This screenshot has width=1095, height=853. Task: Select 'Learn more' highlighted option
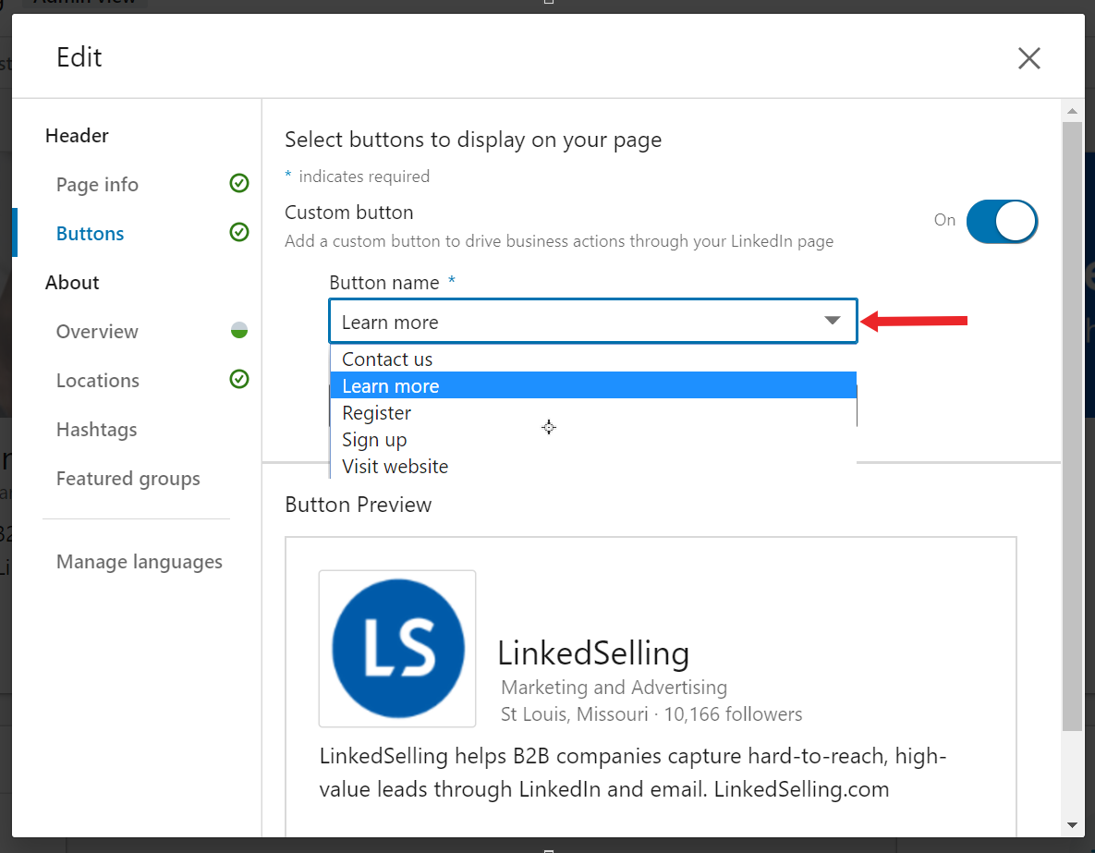click(593, 385)
